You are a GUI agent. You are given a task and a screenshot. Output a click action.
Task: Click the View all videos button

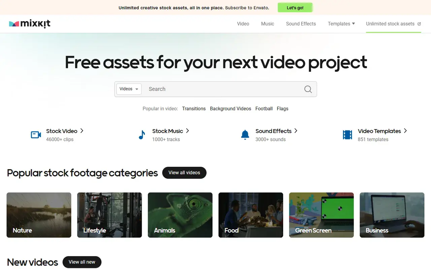(x=184, y=172)
